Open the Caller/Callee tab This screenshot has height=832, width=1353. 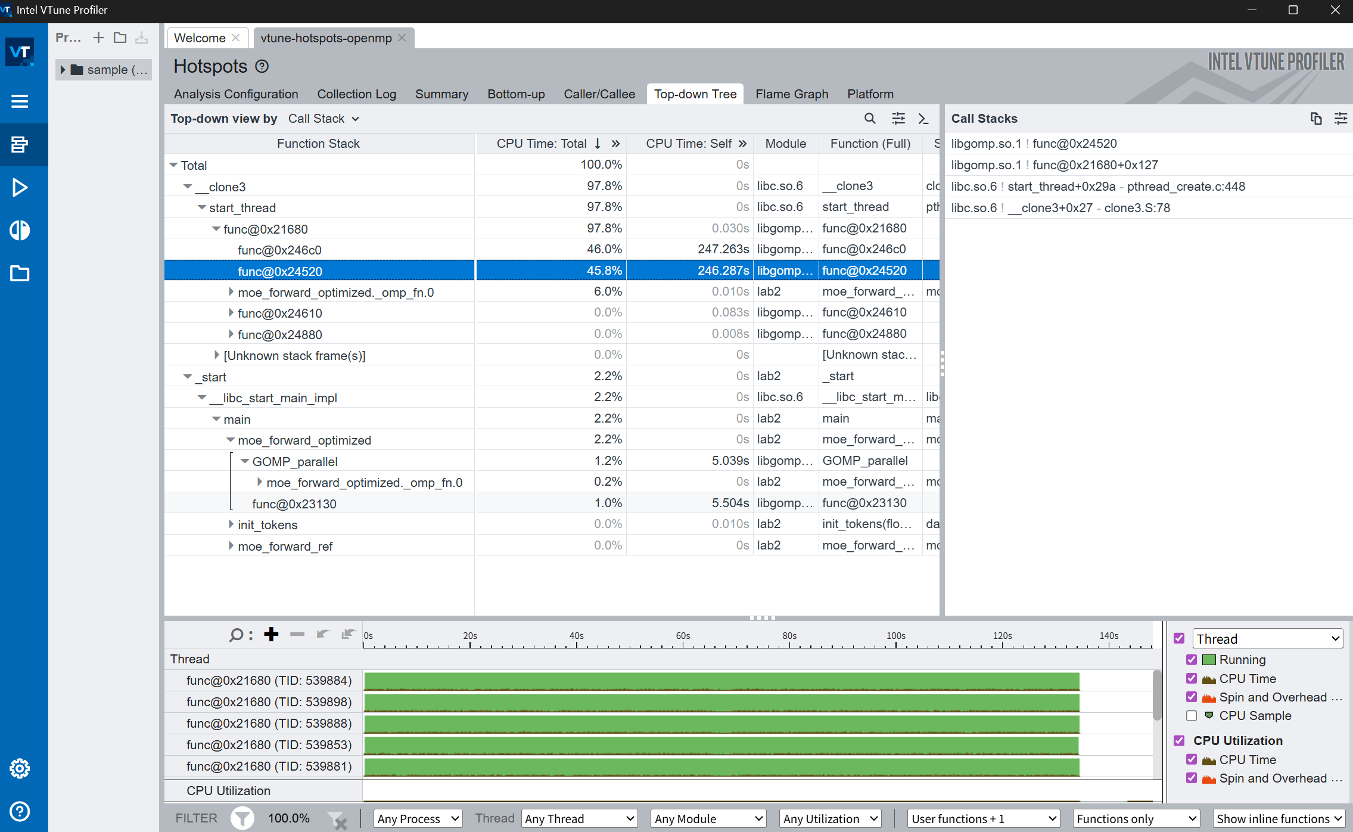coord(599,94)
